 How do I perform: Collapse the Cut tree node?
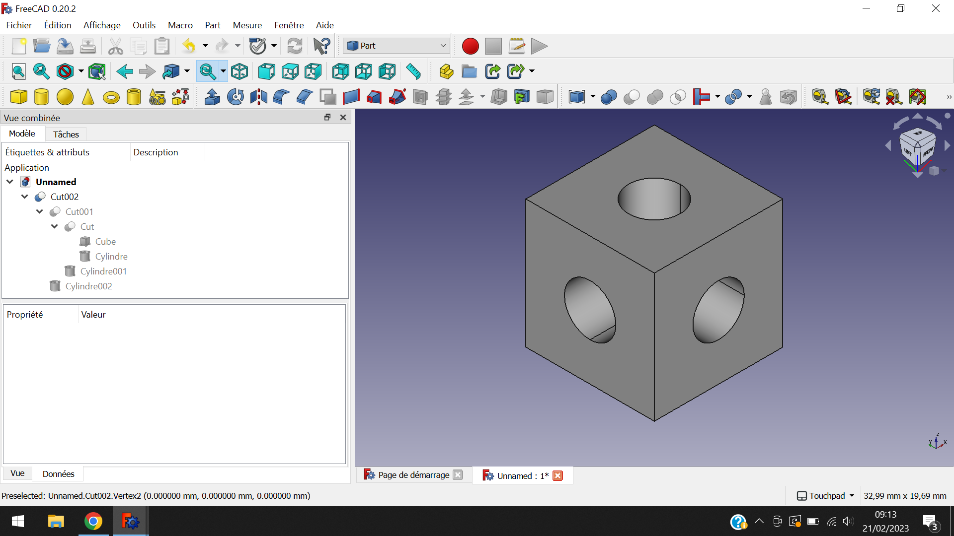click(55, 226)
